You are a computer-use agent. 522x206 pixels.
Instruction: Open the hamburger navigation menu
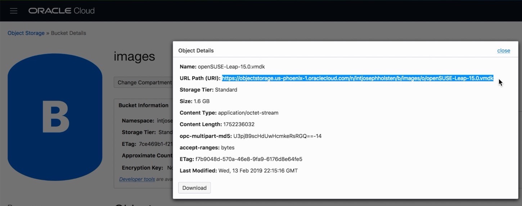coord(14,11)
